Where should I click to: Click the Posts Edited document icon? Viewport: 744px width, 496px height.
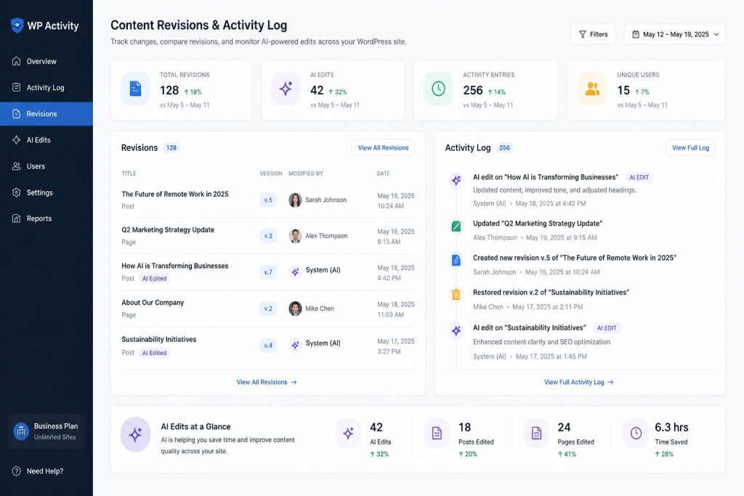coord(437,433)
